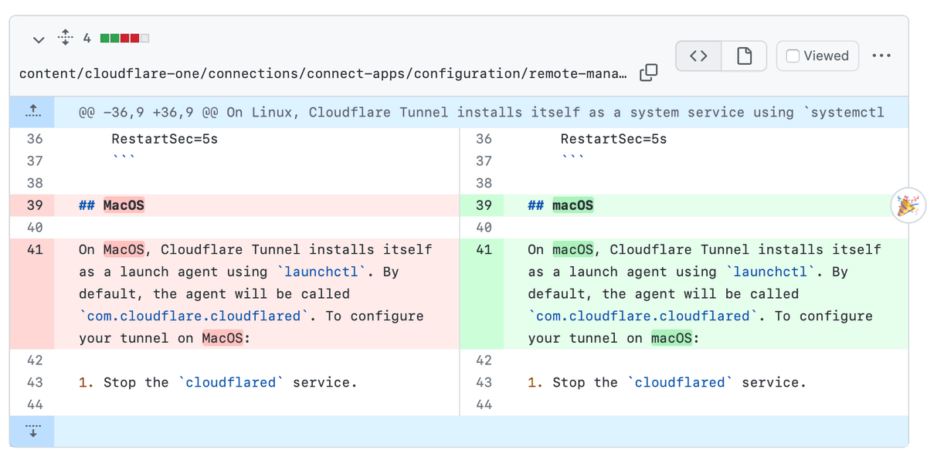Image resolution: width=927 pixels, height=460 pixels.
Task: Collapse the file diff with the chevron
Action: coord(39,39)
